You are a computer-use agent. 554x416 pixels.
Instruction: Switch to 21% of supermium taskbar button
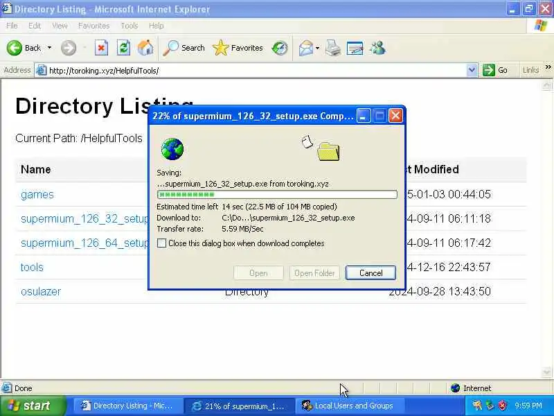click(x=239, y=406)
